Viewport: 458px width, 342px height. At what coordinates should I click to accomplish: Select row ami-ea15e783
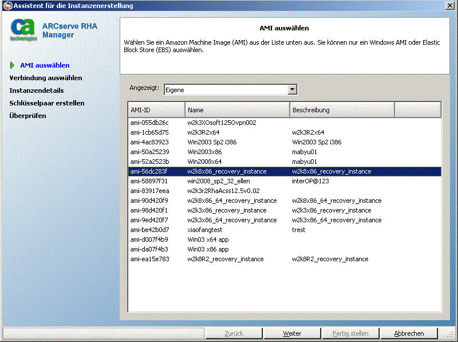pyautogui.click(x=285, y=259)
